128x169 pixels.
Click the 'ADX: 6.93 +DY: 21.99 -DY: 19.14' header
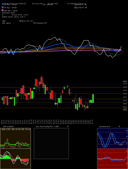pos(16,129)
